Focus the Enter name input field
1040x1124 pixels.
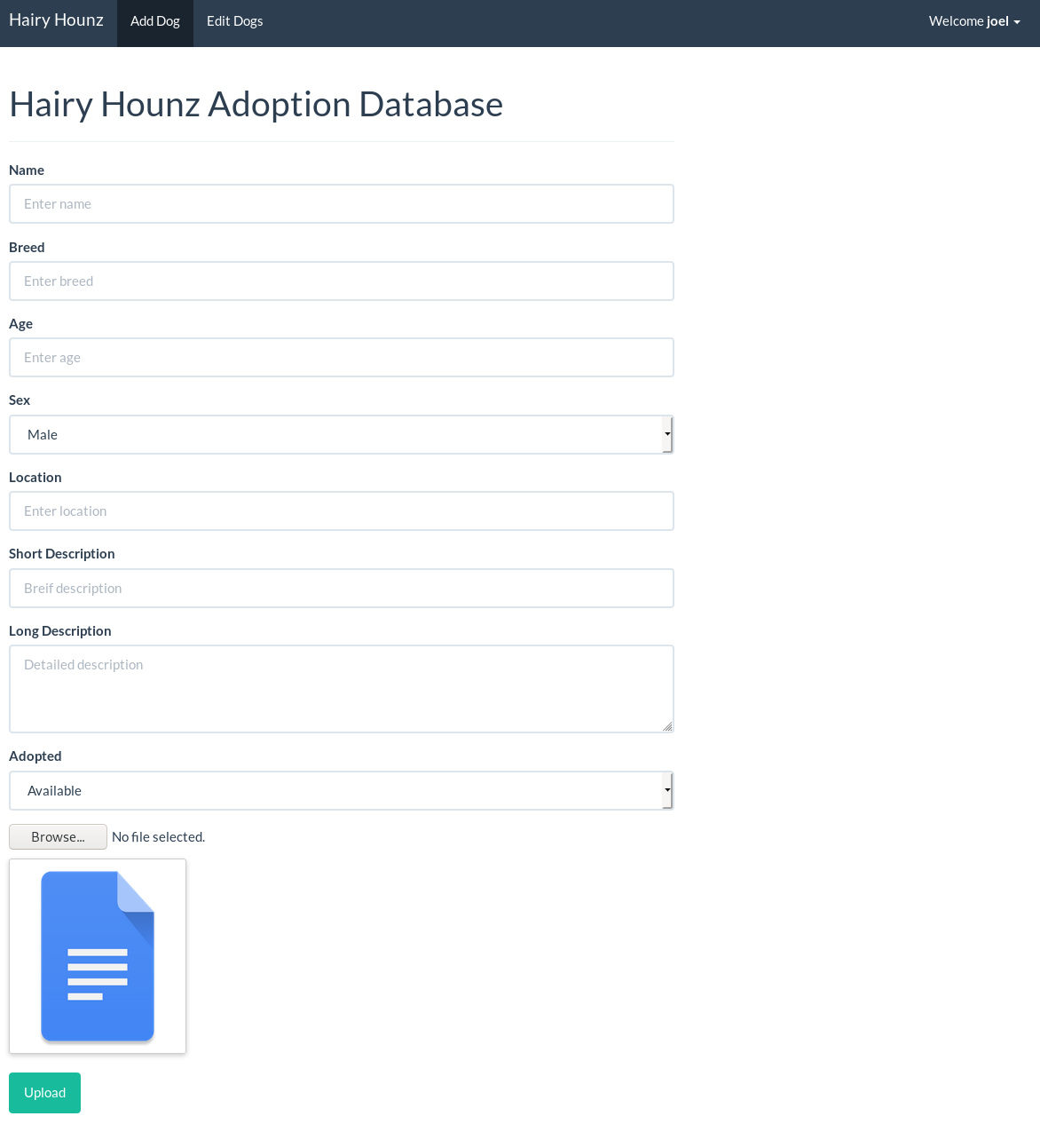(x=342, y=204)
